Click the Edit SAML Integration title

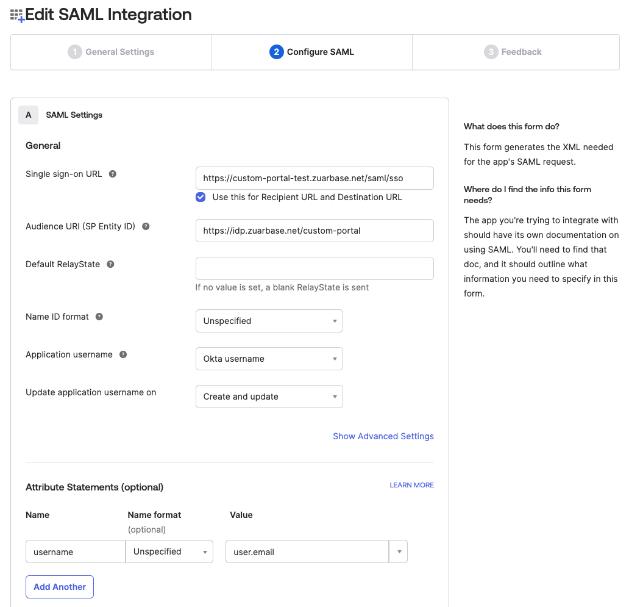tap(108, 15)
